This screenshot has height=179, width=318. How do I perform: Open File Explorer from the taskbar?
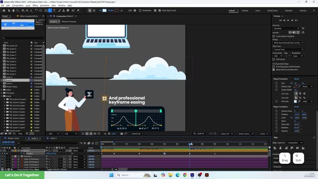tap(170, 175)
